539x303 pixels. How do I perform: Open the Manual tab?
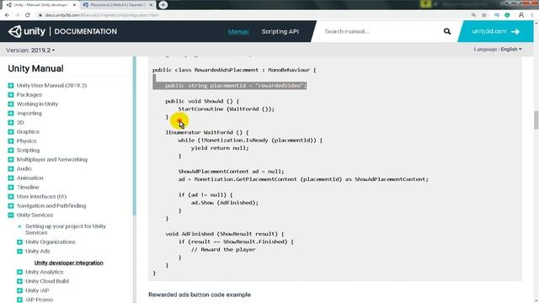(x=238, y=31)
